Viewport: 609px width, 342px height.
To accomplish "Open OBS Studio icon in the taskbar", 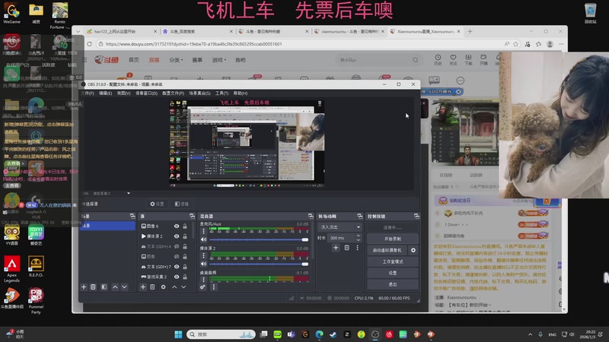I will [375, 334].
